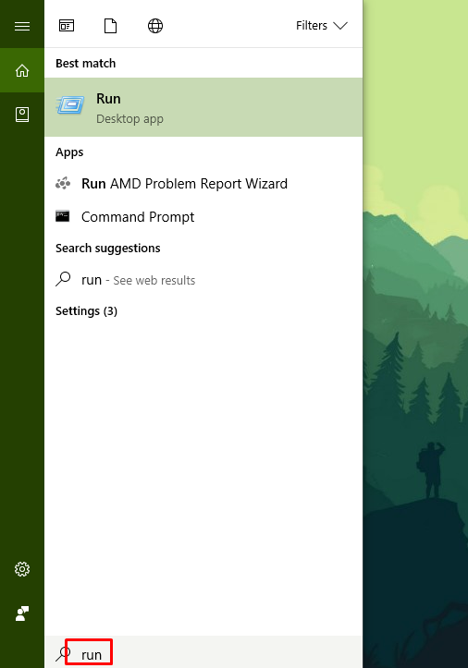Filter results by Apps icon
The image size is (468, 668).
[x=67, y=26]
